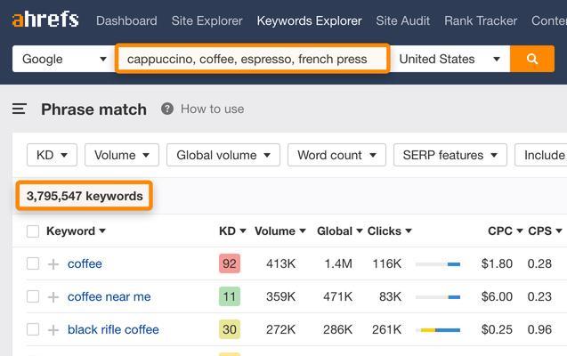This screenshot has height=356, width=567.
Task: Open Rank Tracker in the top navigation
Action: (x=481, y=20)
